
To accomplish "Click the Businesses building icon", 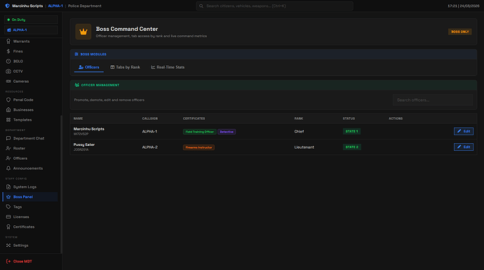I will [x=8, y=110].
